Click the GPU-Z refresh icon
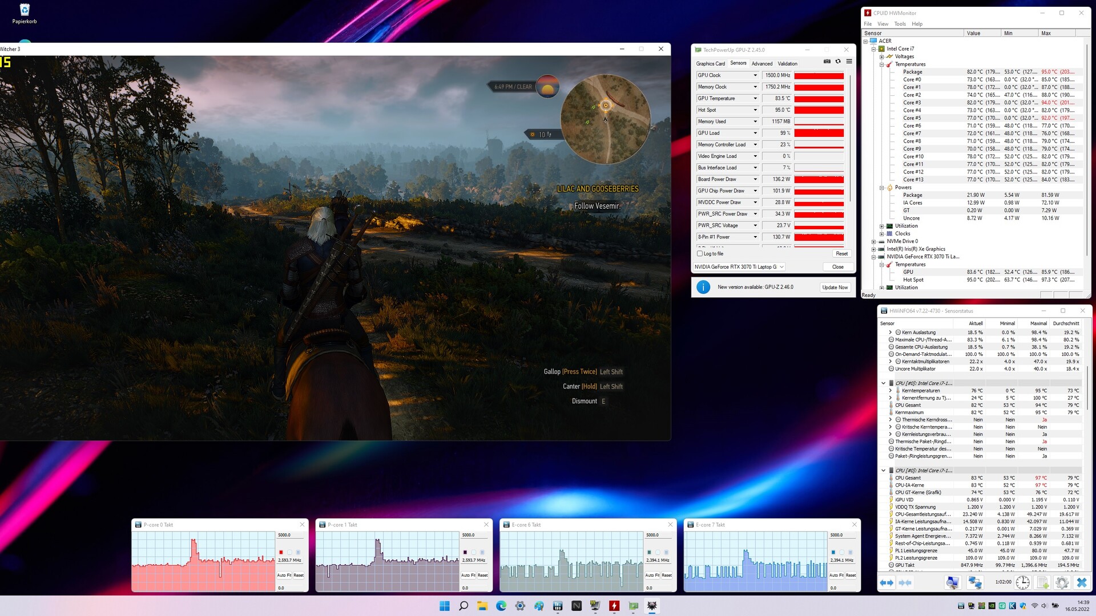Image resolution: width=1096 pixels, height=616 pixels. click(x=838, y=62)
